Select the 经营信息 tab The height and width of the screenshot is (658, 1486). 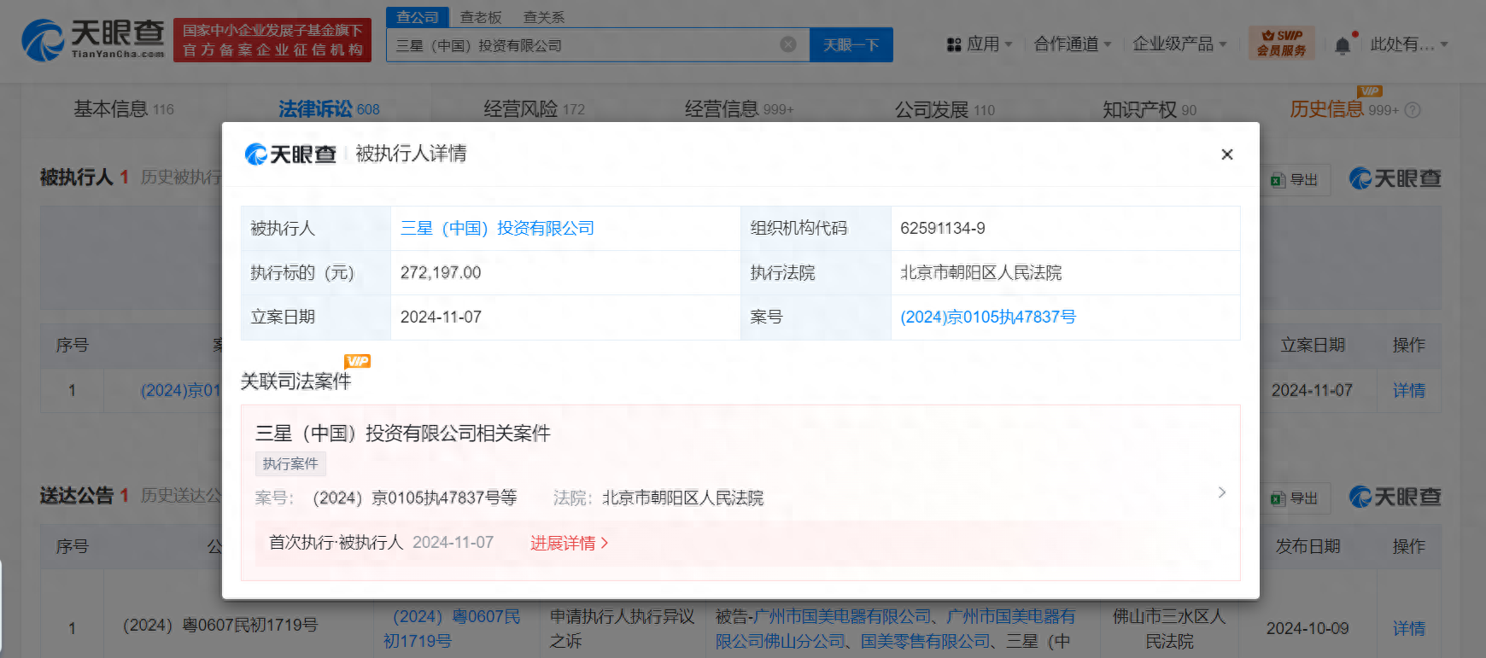(739, 109)
